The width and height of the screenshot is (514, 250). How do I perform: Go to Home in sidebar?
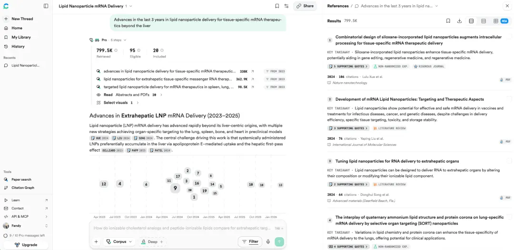pos(17,28)
